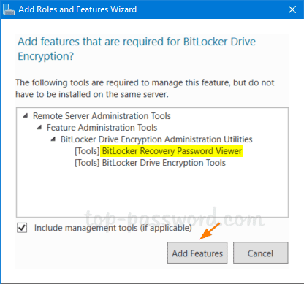Viewport: 304px width, 284px height.
Task: Click the top-password.com watermark text
Action: 175,218
